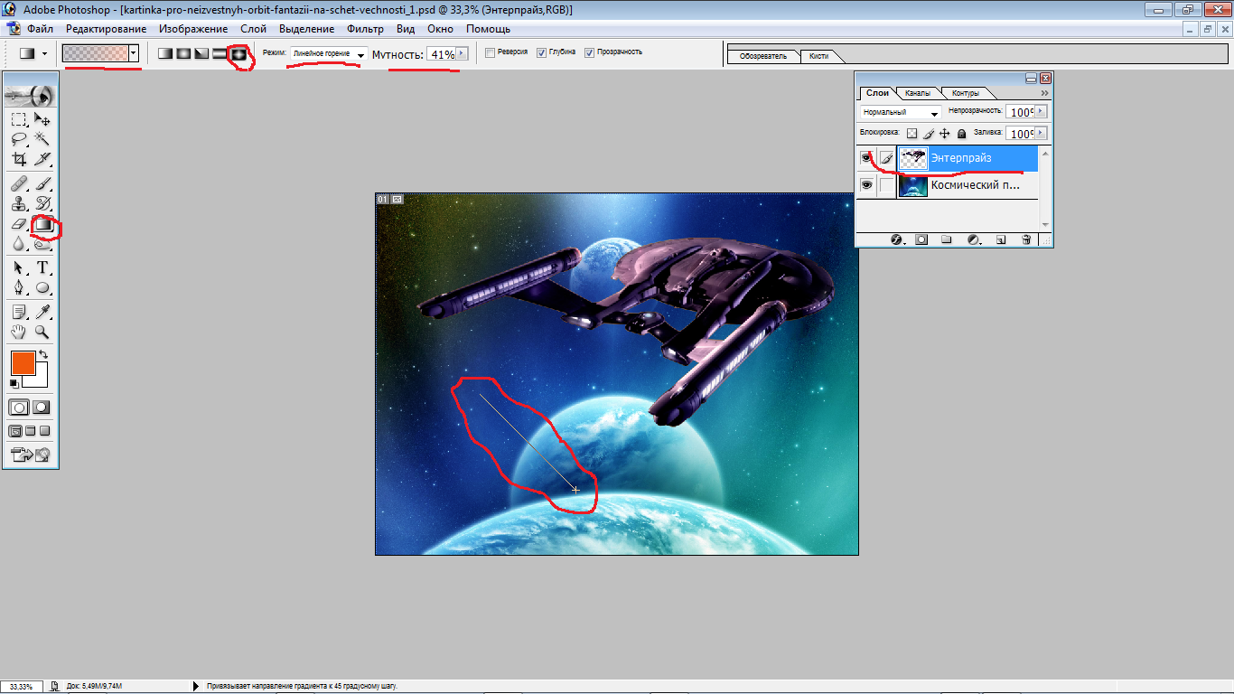Choose reflected gradient style

220,54
